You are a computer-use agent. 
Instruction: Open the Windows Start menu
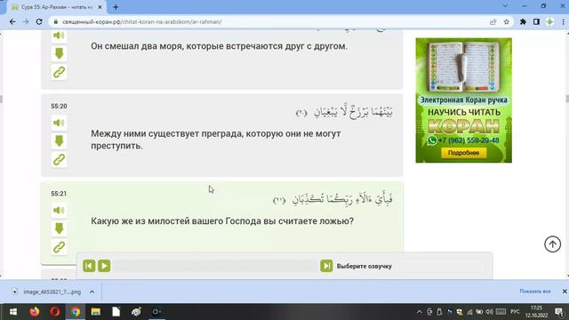click(13, 312)
